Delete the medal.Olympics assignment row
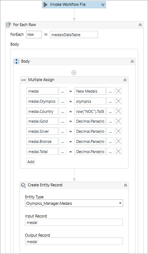 tap(118, 101)
